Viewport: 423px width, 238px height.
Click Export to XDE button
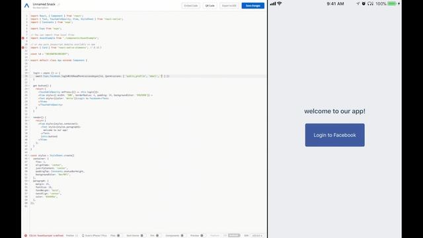pyautogui.click(x=229, y=6)
